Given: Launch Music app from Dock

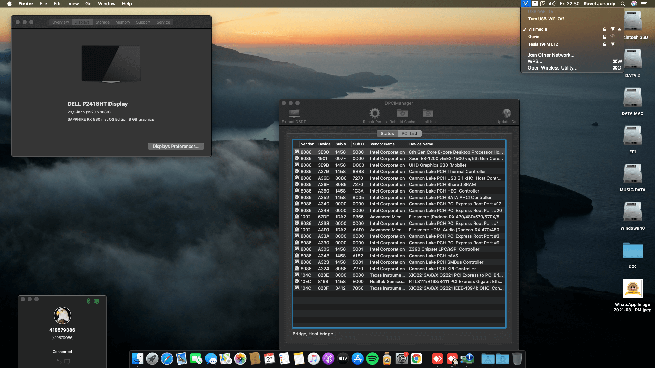Looking at the screenshot, I should pos(314,358).
